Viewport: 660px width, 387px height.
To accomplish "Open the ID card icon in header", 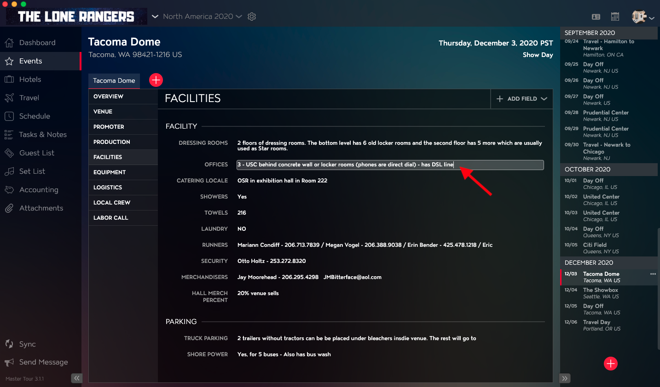I will [x=596, y=17].
